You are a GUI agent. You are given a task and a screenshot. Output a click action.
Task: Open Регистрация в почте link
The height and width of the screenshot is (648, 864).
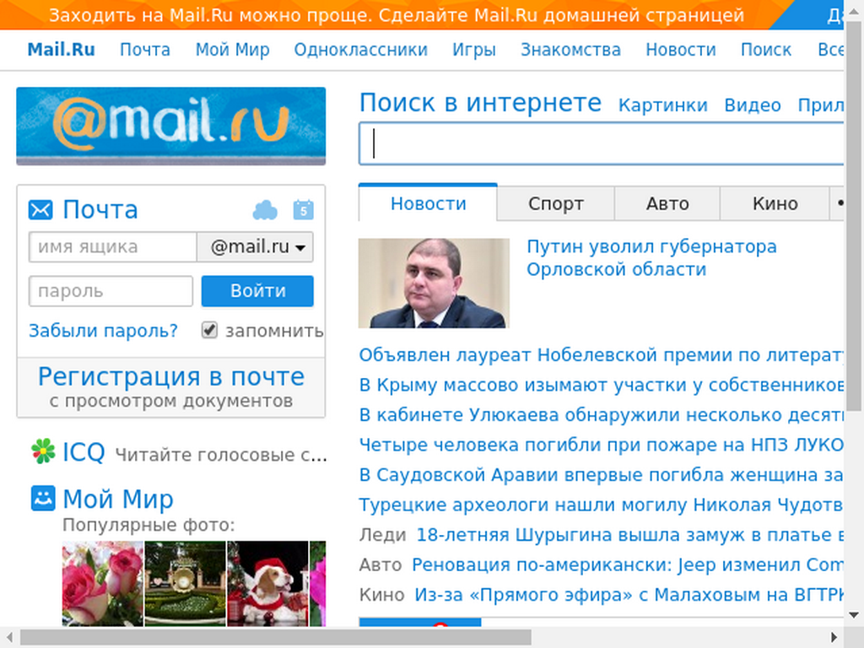point(170,377)
